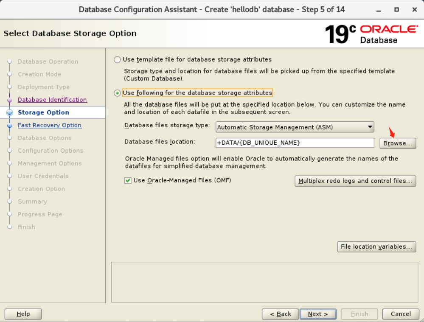Click the 'Creation Mode' step label
The height and width of the screenshot is (322, 424).
click(39, 74)
